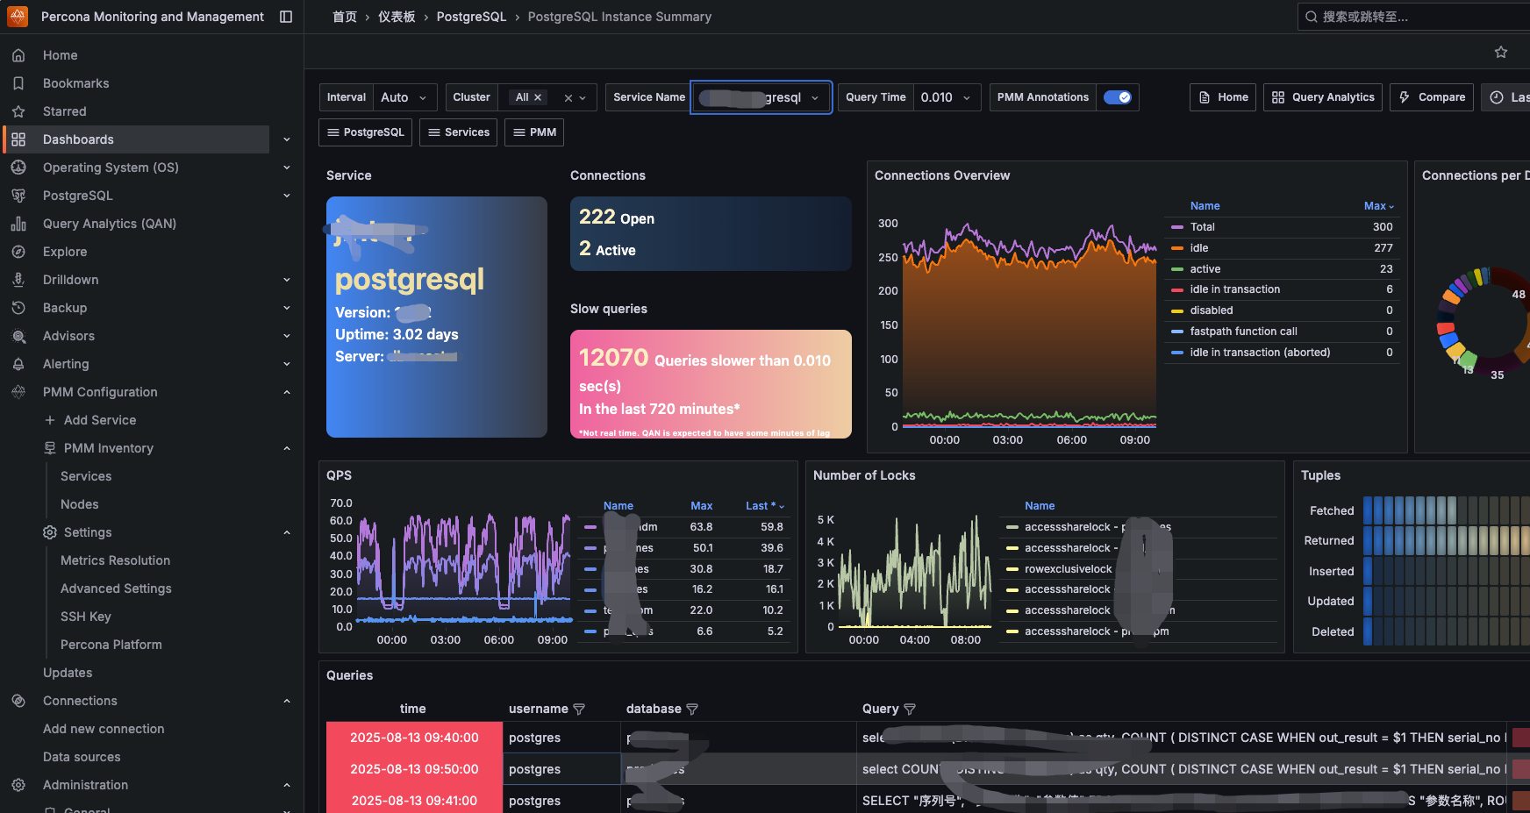Click the Max column header to sort
The image size is (1530, 813).
tap(1378, 206)
